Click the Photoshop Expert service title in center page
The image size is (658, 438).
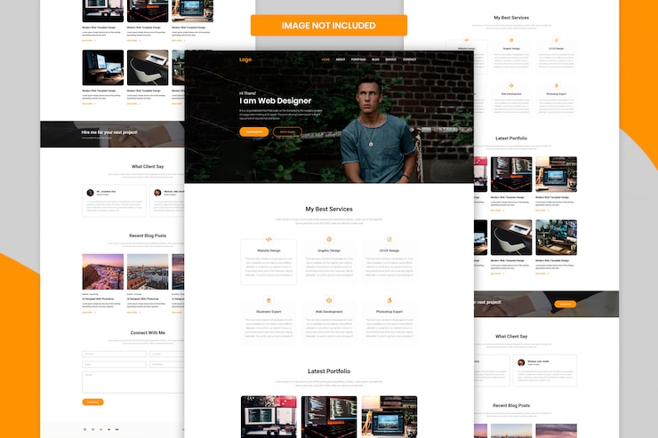coord(389,312)
